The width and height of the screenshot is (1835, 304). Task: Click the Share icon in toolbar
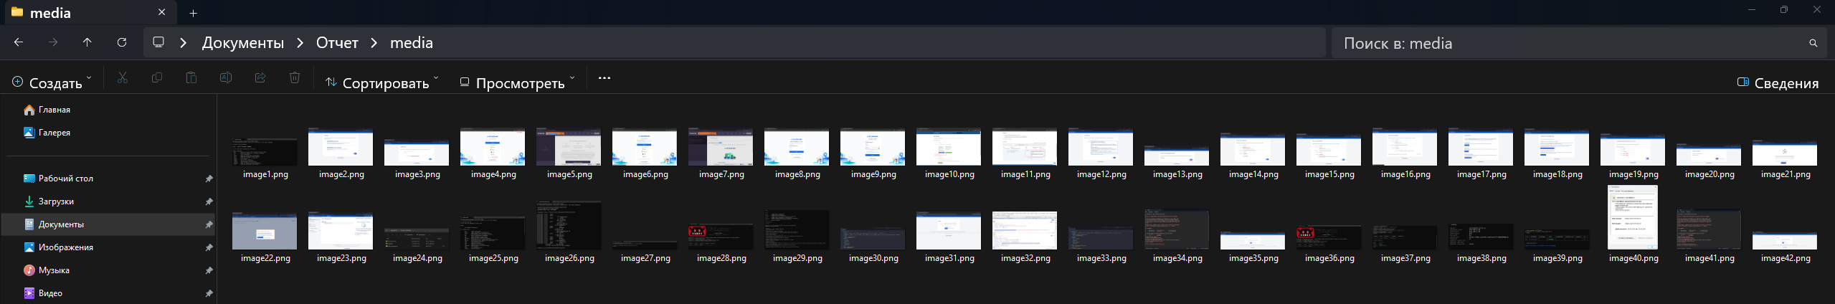tap(260, 77)
